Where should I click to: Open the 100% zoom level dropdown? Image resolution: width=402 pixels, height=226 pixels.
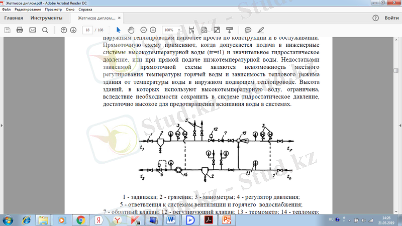pyautogui.click(x=172, y=30)
